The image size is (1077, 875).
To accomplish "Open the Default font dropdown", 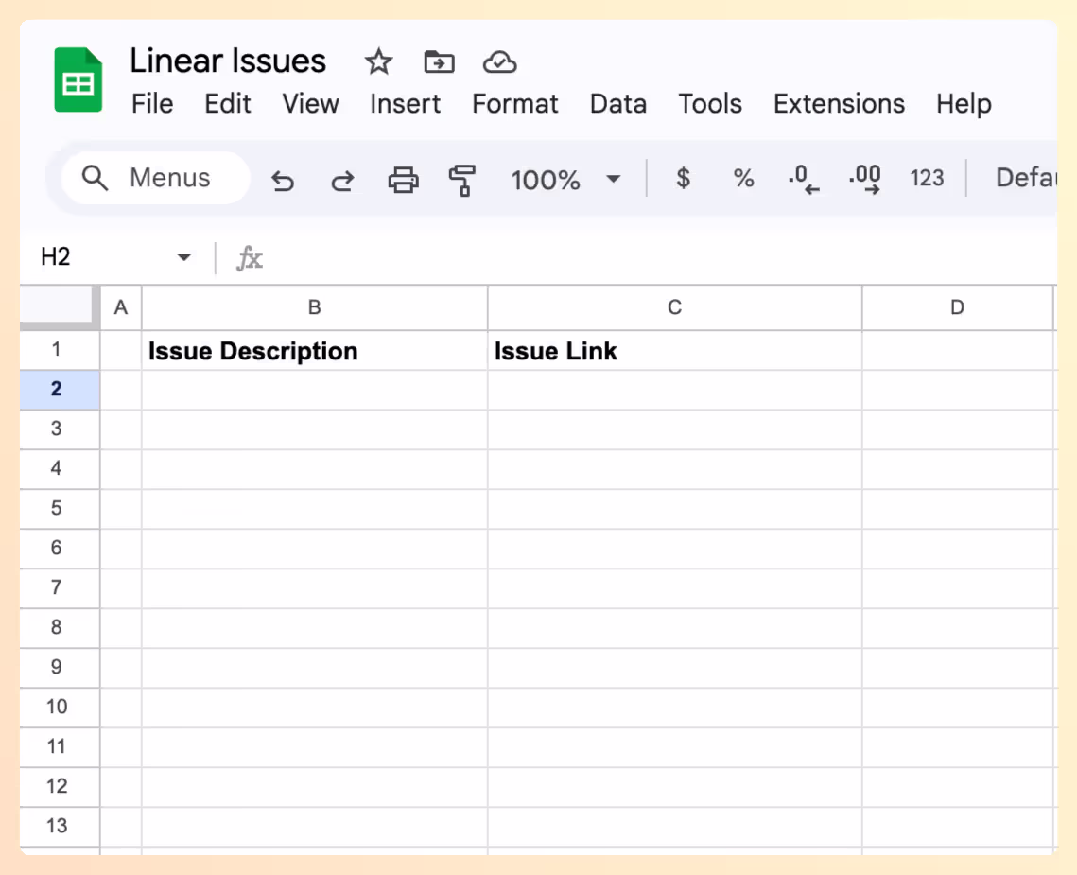I will pyautogui.click(x=1026, y=178).
